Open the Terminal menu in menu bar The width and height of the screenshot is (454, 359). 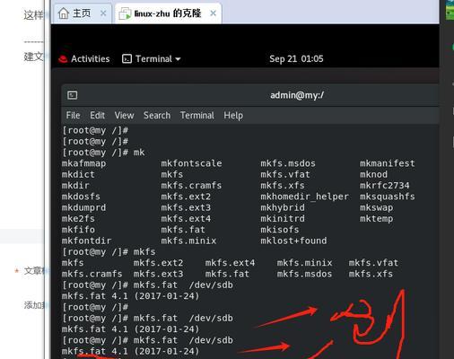click(197, 115)
